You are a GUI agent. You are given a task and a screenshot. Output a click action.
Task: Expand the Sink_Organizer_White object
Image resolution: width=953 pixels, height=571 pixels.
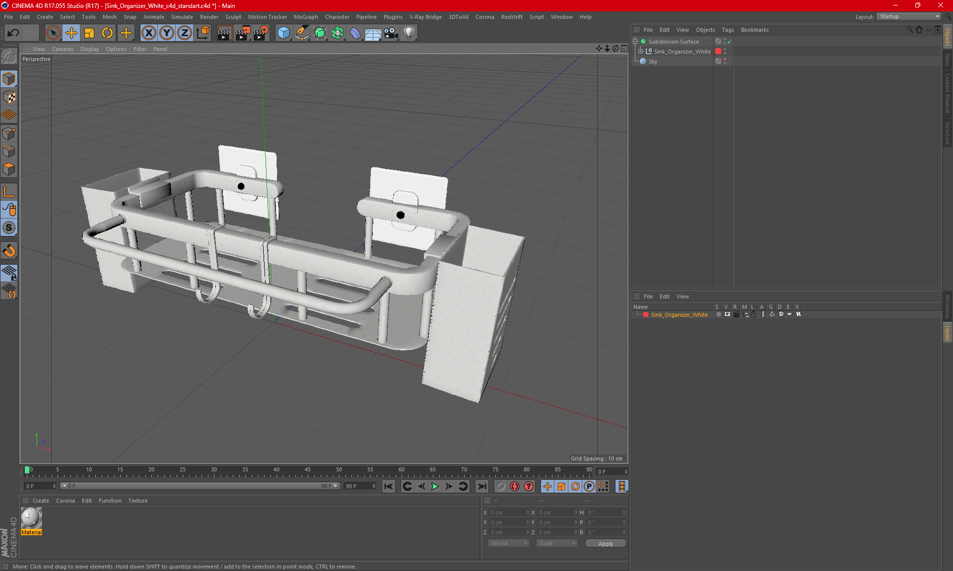pos(640,52)
